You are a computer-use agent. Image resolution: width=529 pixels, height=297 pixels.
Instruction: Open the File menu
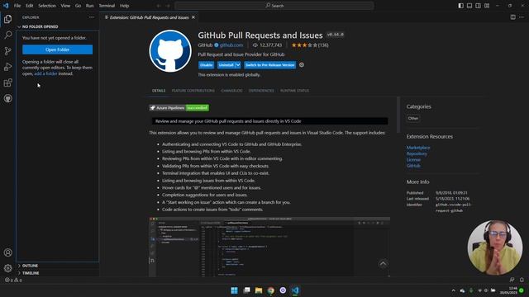[17, 6]
